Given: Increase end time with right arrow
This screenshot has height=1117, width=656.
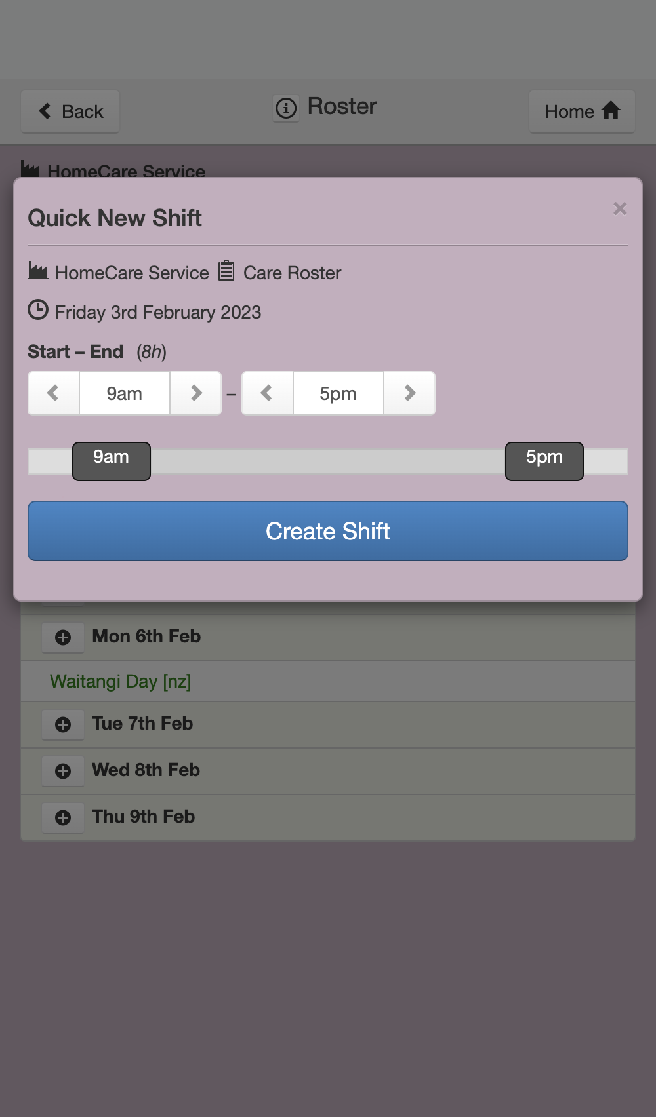Looking at the screenshot, I should click(409, 393).
